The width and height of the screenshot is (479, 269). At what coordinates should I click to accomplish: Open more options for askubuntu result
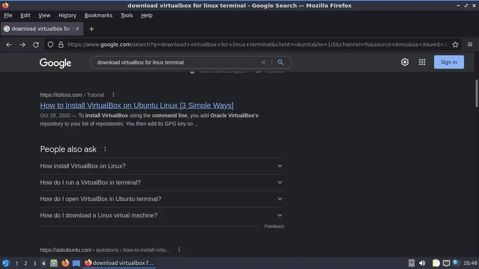click(179, 250)
